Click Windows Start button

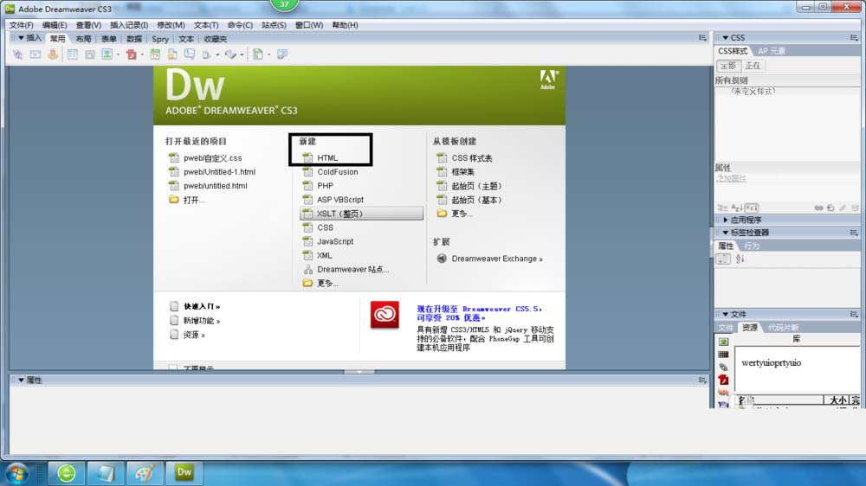click(16, 473)
